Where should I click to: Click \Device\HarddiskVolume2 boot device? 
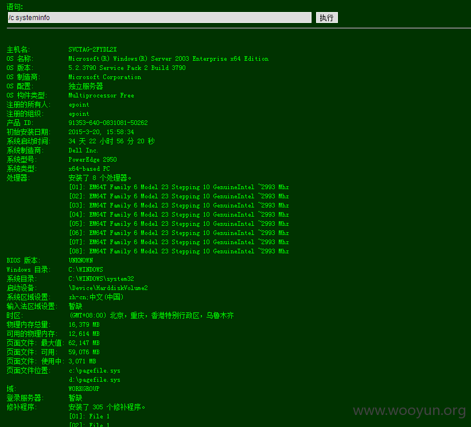(x=108, y=288)
